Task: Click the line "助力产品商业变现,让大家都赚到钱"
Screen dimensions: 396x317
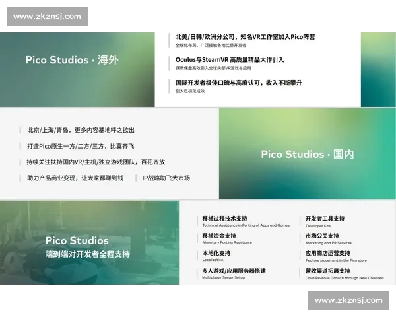Action: (75, 178)
